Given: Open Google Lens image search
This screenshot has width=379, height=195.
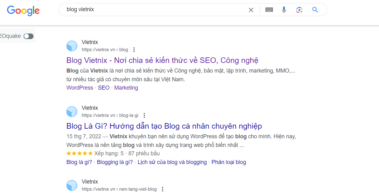Looking at the screenshot, I should tap(299, 10).
